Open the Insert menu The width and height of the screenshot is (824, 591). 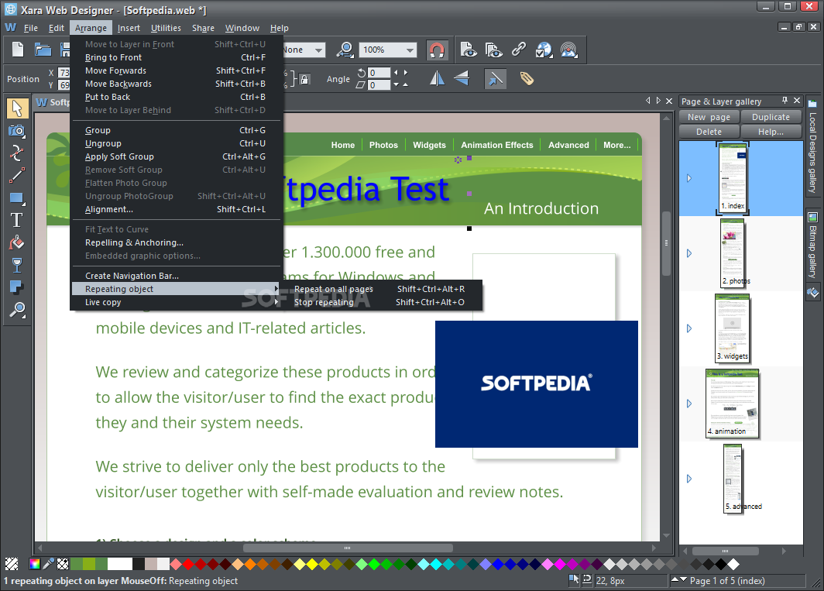[129, 28]
